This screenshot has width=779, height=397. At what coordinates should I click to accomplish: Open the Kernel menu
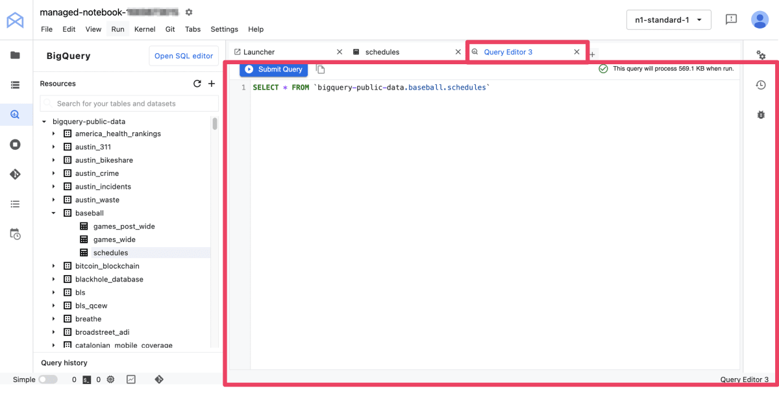145,29
